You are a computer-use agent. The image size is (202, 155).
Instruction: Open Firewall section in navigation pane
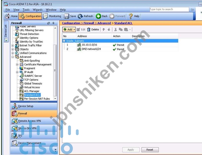coord(34,114)
